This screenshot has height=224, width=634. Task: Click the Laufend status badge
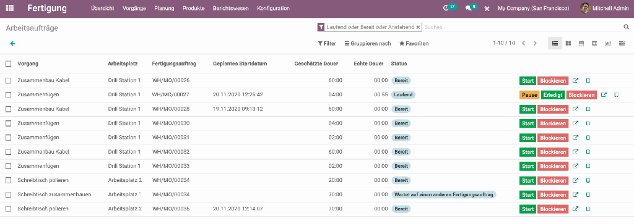[404, 94]
